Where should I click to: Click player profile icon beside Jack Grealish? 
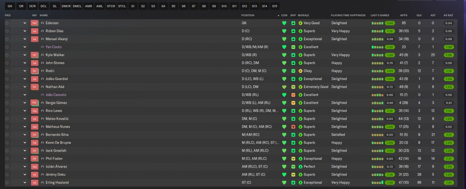click(42, 151)
